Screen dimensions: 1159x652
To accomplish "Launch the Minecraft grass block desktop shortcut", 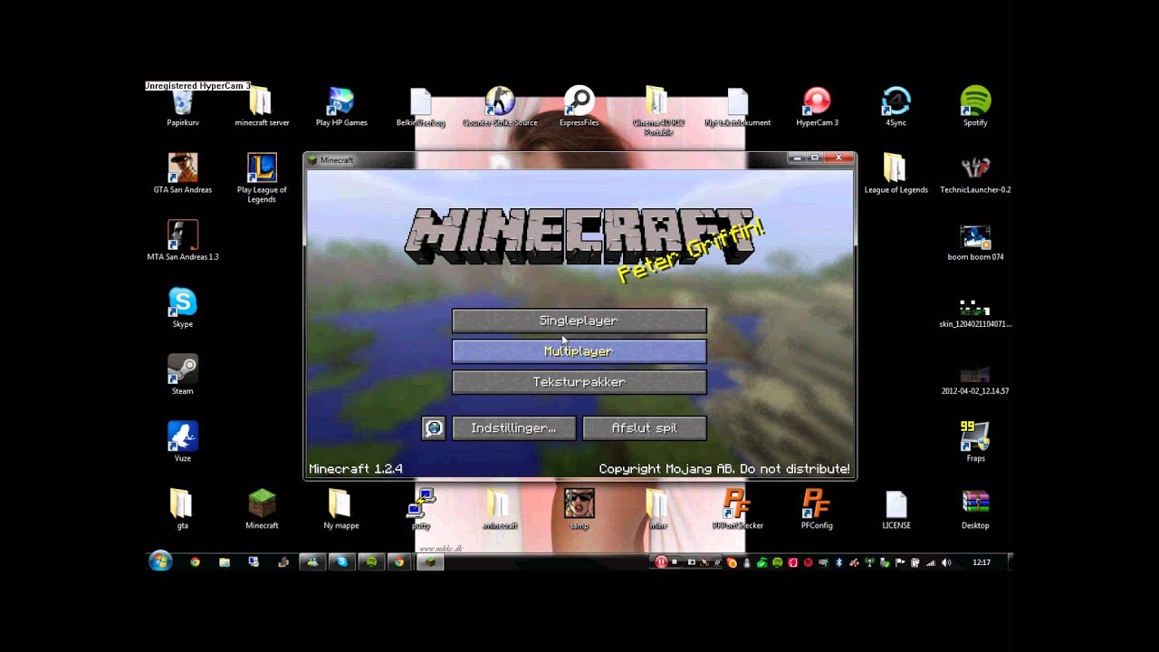I will click(x=262, y=509).
